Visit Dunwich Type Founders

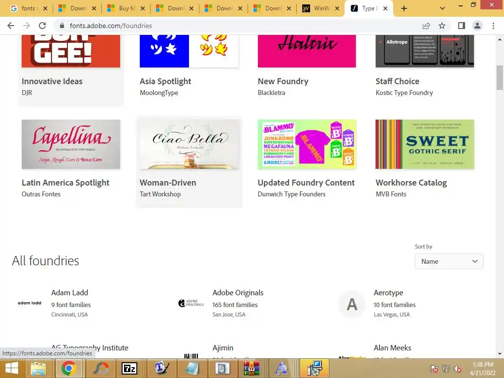click(291, 194)
